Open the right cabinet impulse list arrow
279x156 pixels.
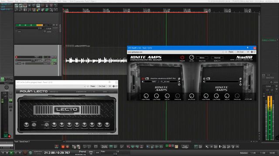point(240,84)
